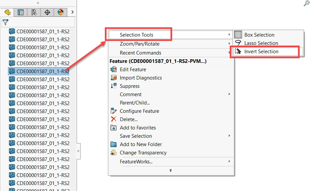
Task: Click the tree filter funnel icon
Action: coord(6,22)
